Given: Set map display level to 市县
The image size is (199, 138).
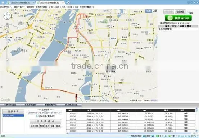Looking at the screenshot, I should coord(64,7).
